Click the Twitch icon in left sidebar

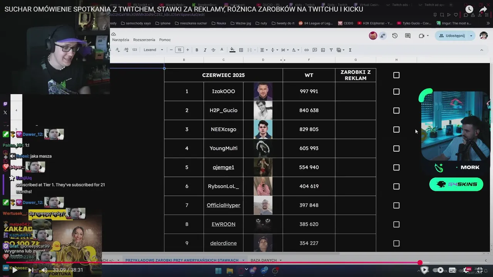point(5,104)
